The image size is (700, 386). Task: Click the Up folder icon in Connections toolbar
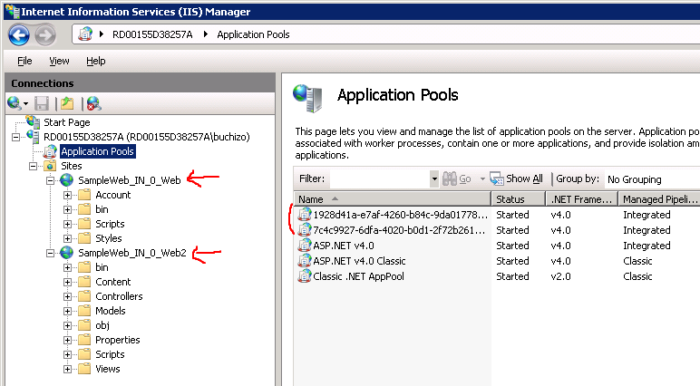[66, 104]
